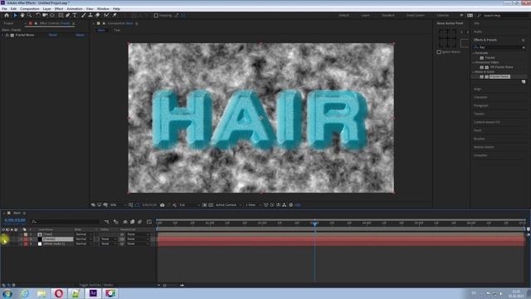531x299 pixels.
Task: Click the After Effects icon in the taskbar
Action: click(93, 293)
